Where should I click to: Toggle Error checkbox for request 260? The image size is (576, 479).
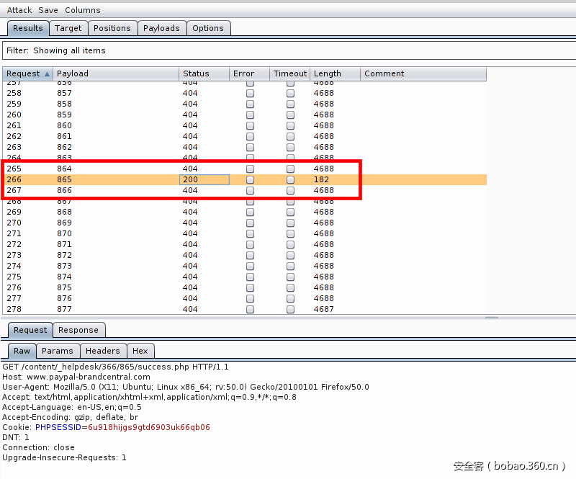tap(250, 115)
